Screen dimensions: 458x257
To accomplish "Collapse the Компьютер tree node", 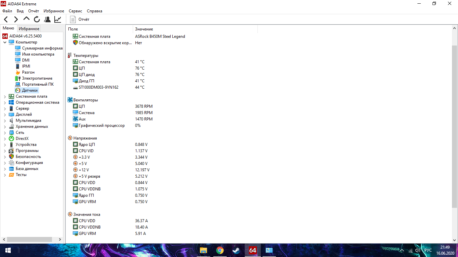I will (x=5, y=42).
